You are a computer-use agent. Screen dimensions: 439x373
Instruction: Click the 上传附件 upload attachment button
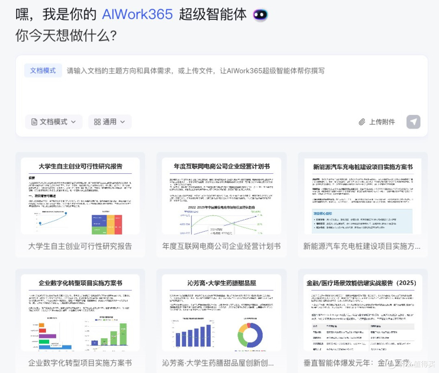pos(377,122)
